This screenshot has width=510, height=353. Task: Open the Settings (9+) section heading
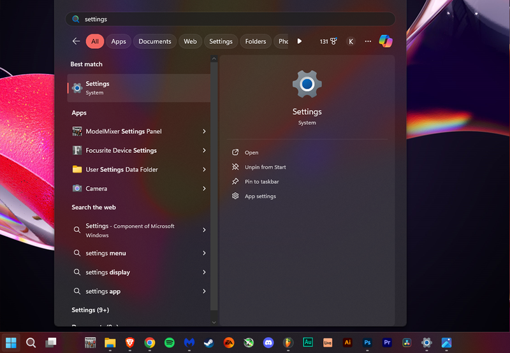91,310
